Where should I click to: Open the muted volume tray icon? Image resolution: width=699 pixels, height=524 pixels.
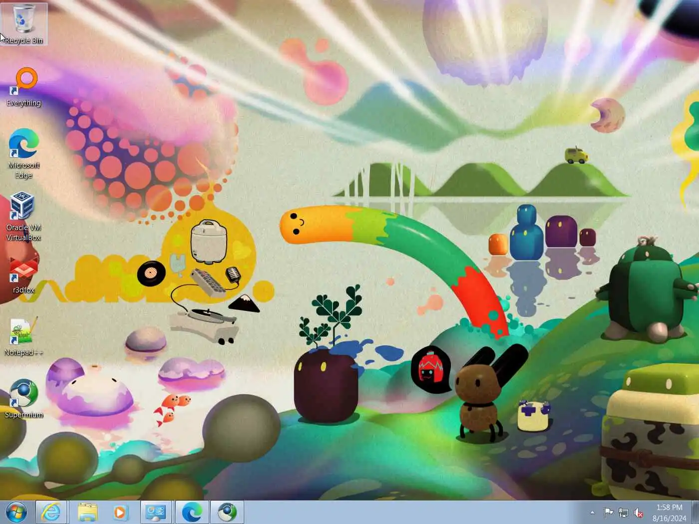tap(638, 513)
